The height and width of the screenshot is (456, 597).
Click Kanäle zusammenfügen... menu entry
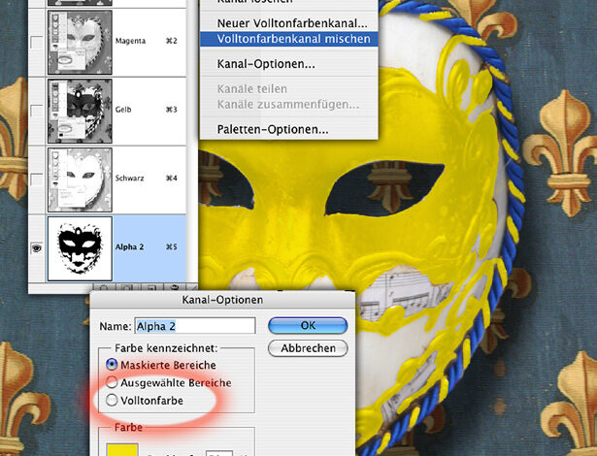(289, 104)
